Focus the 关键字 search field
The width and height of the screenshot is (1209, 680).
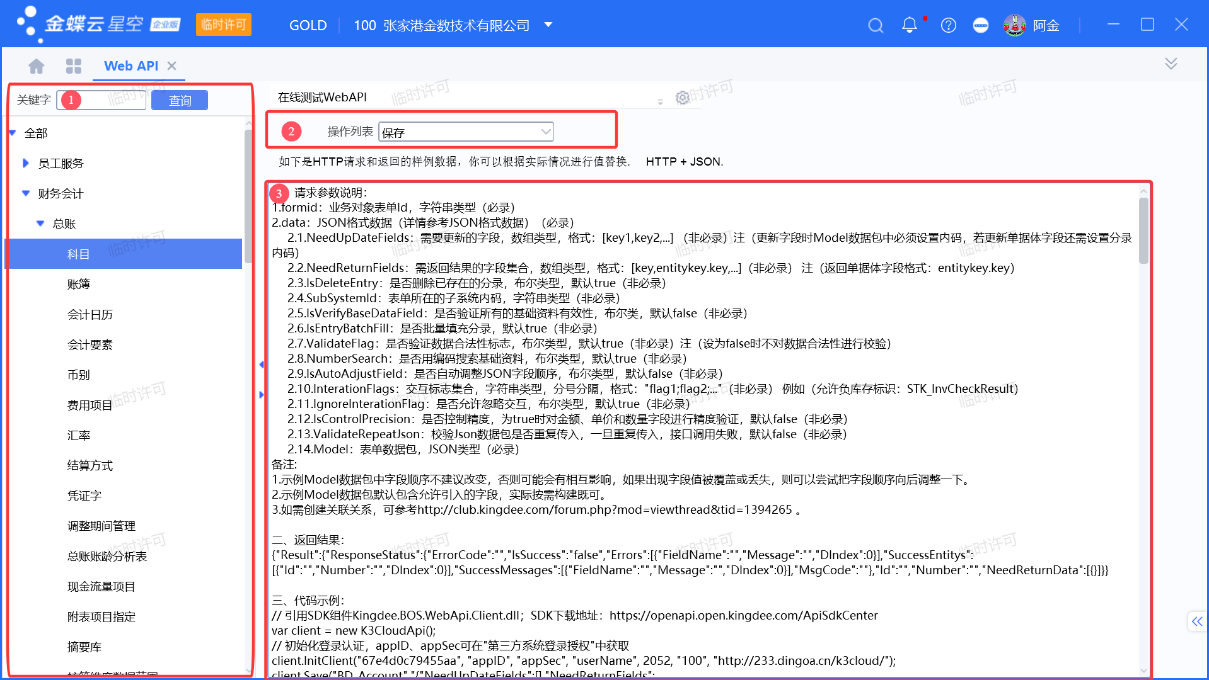[x=101, y=100]
